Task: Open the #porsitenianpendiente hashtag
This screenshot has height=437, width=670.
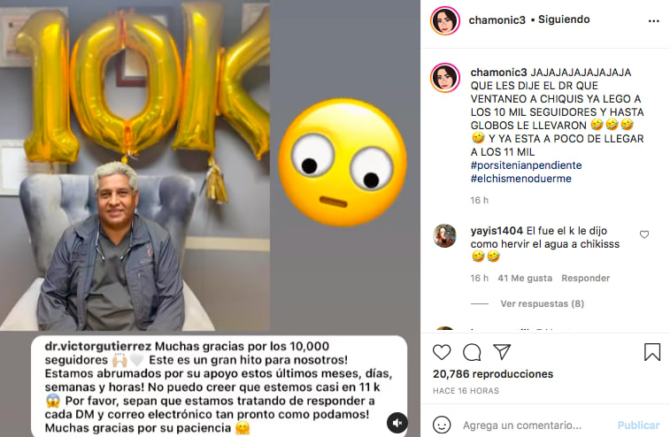Action: coord(526,165)
